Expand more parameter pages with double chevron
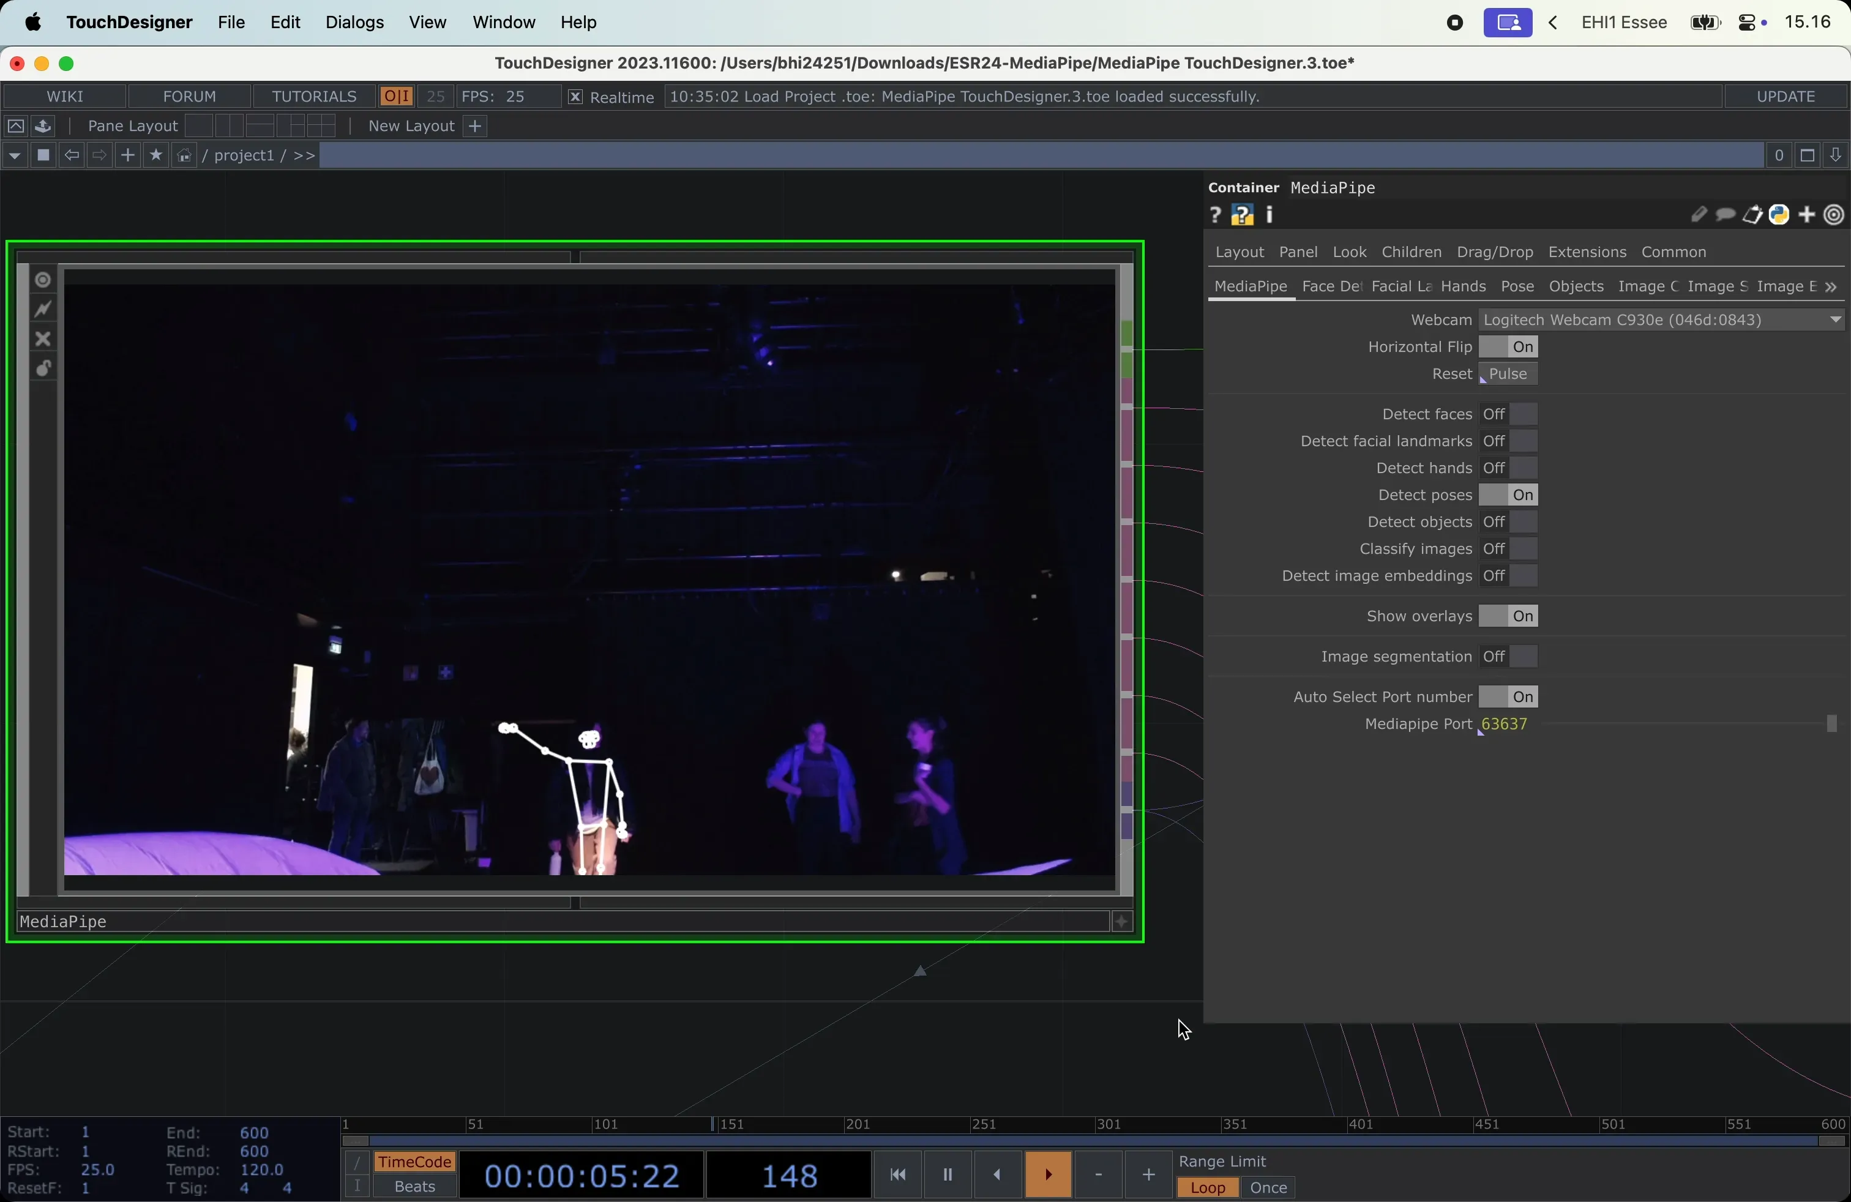This screenshot has height=1202, width=1851. coord(1831,288)
